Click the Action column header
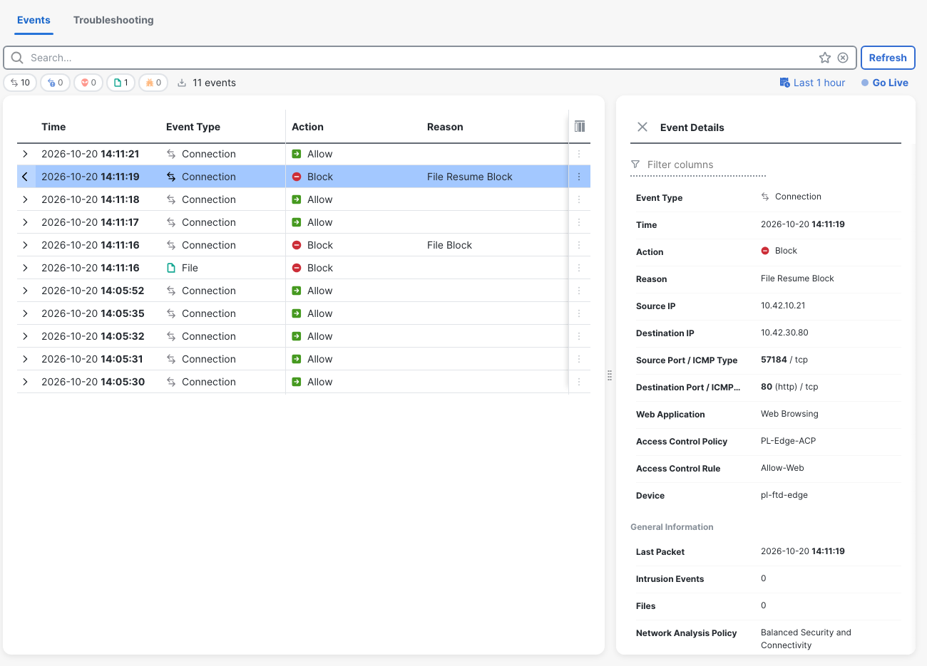This screenshot has width=927, height=666. [x=307, y=127]
